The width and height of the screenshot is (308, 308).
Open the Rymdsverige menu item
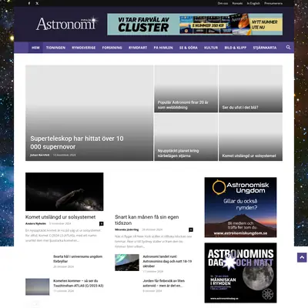point(84,48)
